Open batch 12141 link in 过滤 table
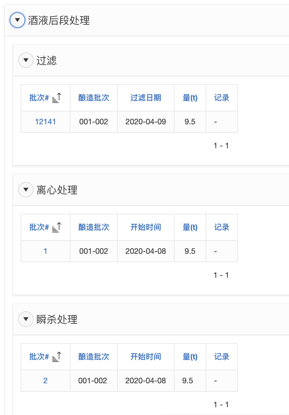The height and width of the screenshot is (415, 289). 45,122
